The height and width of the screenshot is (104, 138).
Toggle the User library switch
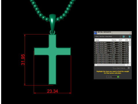coord(128,37)
